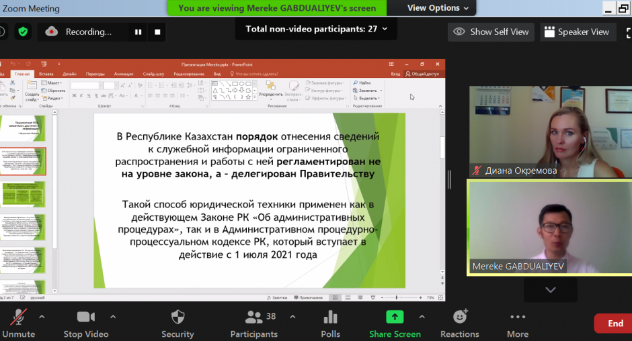Image resolution: width=632 pixels, height=341 pixels.
Task: Switch to Speaker View
Action: 577,32
